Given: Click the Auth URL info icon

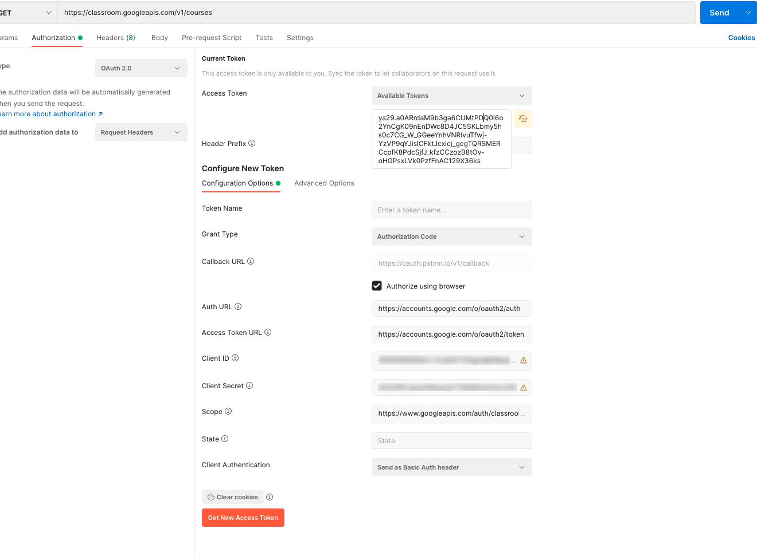Looking at the screenshot, I should coord(238,306).
